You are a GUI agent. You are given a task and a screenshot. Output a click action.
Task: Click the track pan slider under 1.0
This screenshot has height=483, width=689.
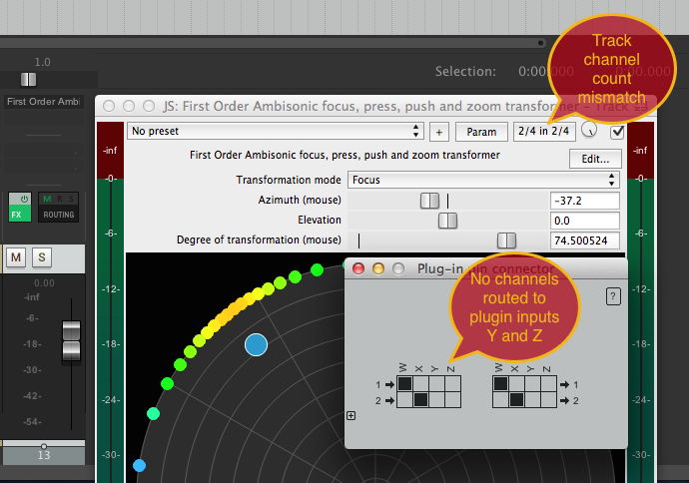(x=29, y=80)
